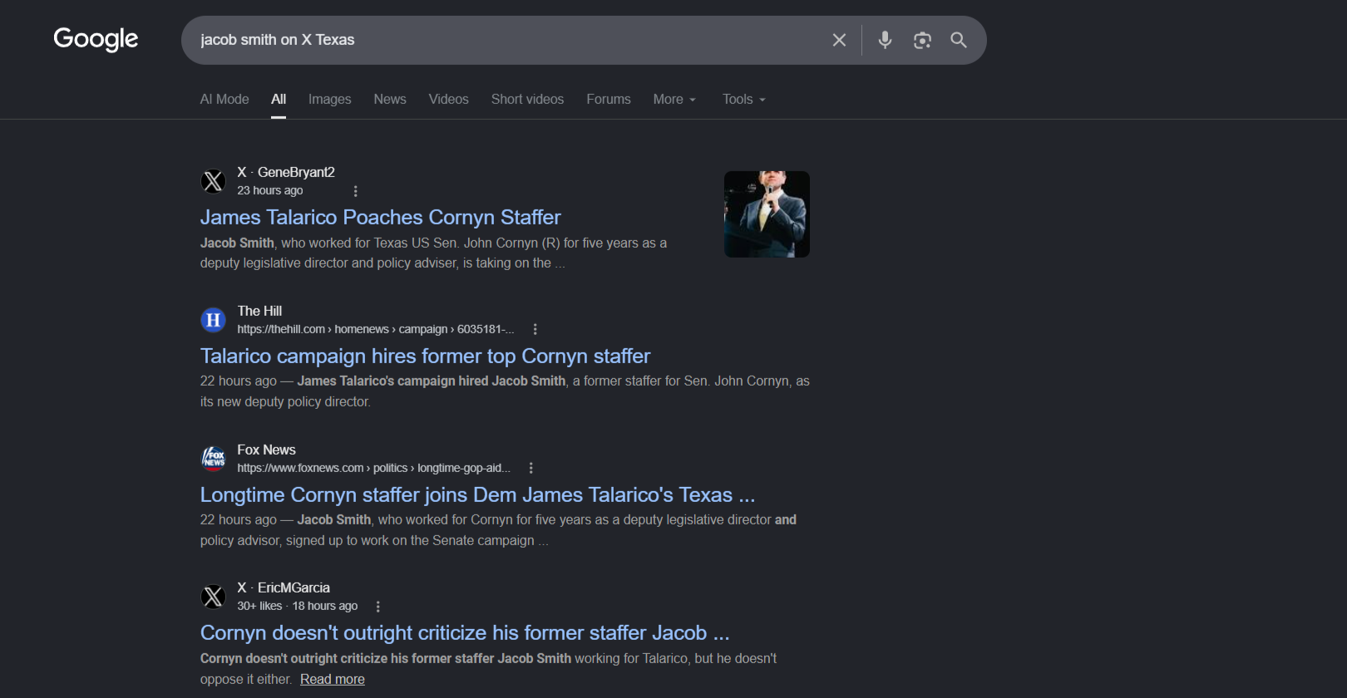Click the 'Read more' link
Viewport: 1347px width, 698px height.
[x=333, y=679]
